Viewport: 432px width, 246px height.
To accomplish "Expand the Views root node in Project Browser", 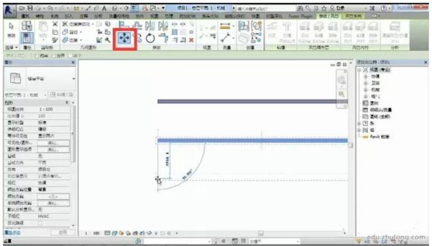I will [x=361, y=70].
